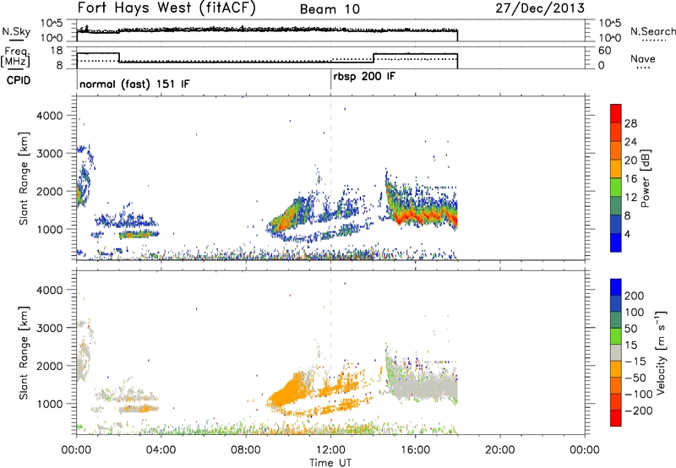Image resolution: width=676 pixels, height=468 pixels.
Task: Click the 'Freq. [MHz]' axis label
Action: point(15,57)
